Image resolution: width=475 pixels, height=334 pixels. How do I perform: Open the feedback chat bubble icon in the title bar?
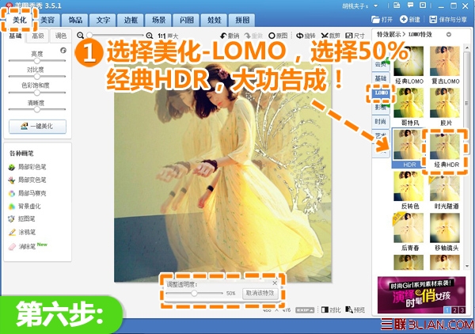click(410, 6)
